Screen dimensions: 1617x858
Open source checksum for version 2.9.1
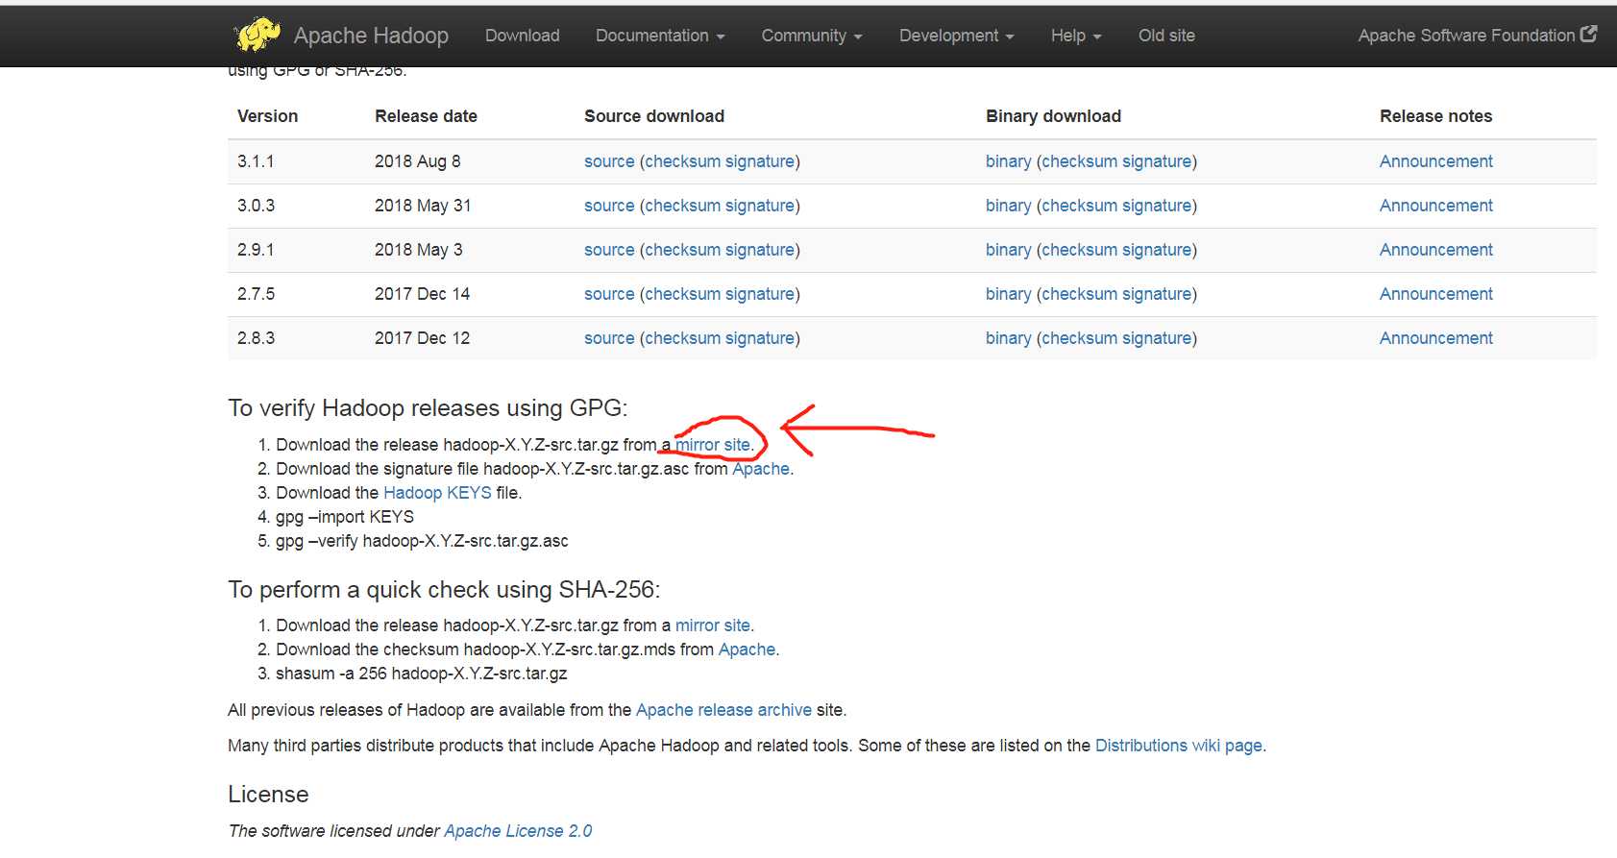point(682,250)
